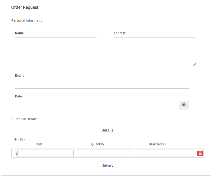Click the Address box resize handle
212x176 pixels.
coord(194,65)
